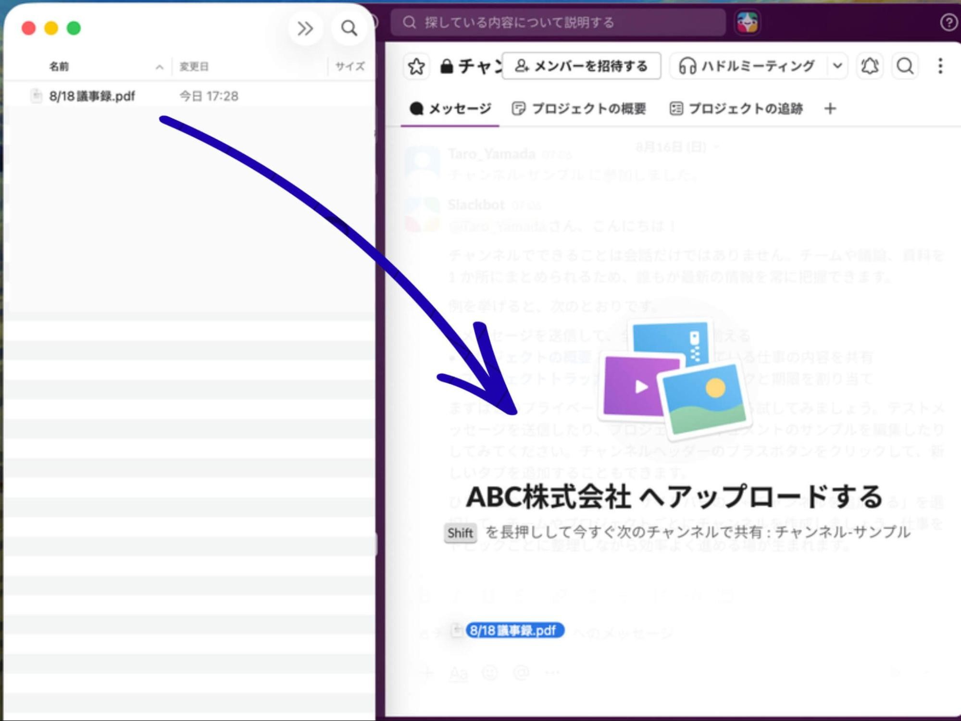Select the 8/18議事録.pdf file row
The width and height of the screenshot is (961, 721).
[190, 96]
